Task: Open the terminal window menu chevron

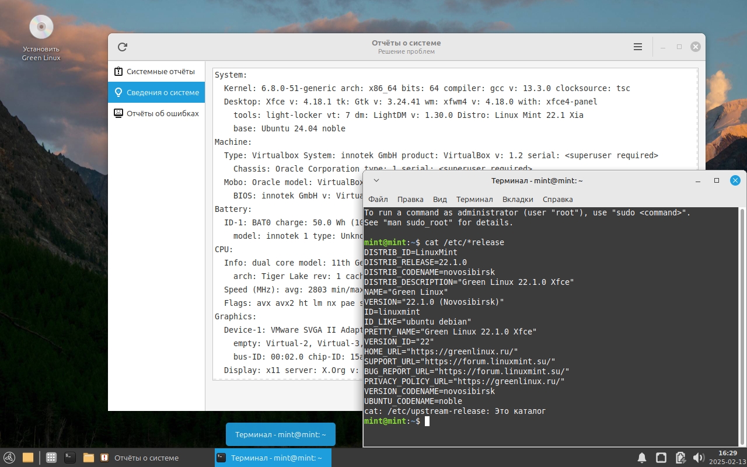Action: coord(376,180)
